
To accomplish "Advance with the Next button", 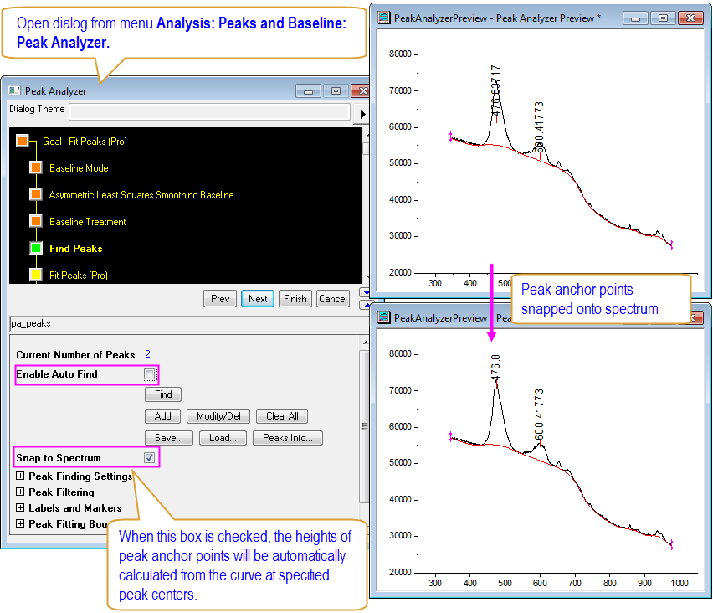I will [x=258, y=298].
